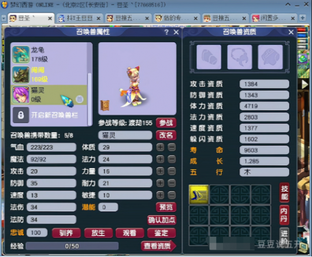Decrease 力量 with minus button
The width and height of the screenshot is (312, 257).
point(172,171)
